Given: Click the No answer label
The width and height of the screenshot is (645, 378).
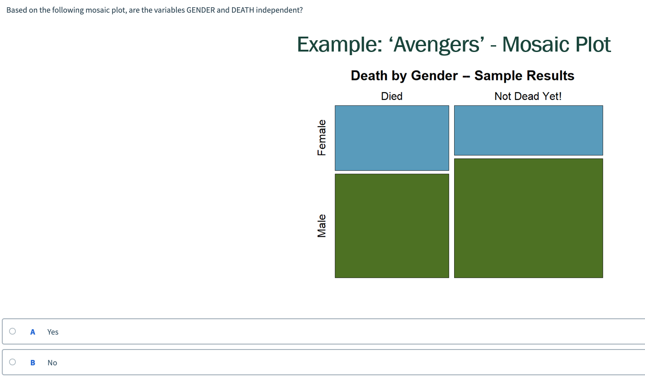Looking at the screenshot, I should point(52,362).
